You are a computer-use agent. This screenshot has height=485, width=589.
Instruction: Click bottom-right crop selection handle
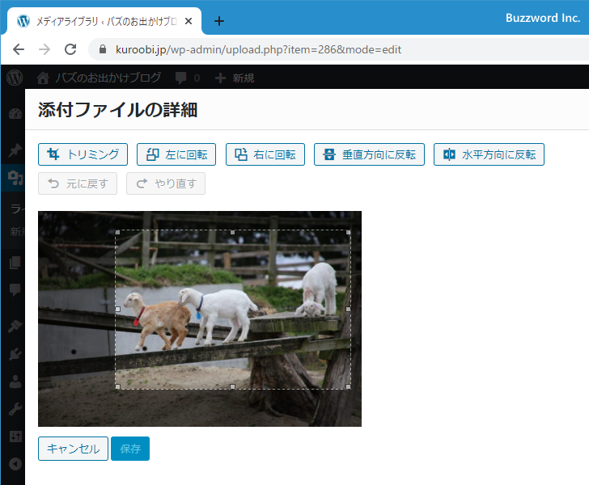(x=348, y=386)
